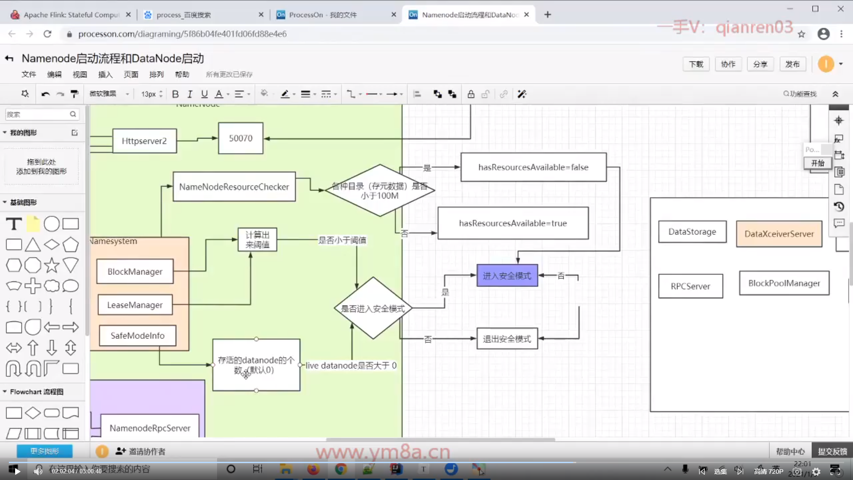Click the 下载 download button
Viewport: 853px width, 480px height.
[696, 64]
